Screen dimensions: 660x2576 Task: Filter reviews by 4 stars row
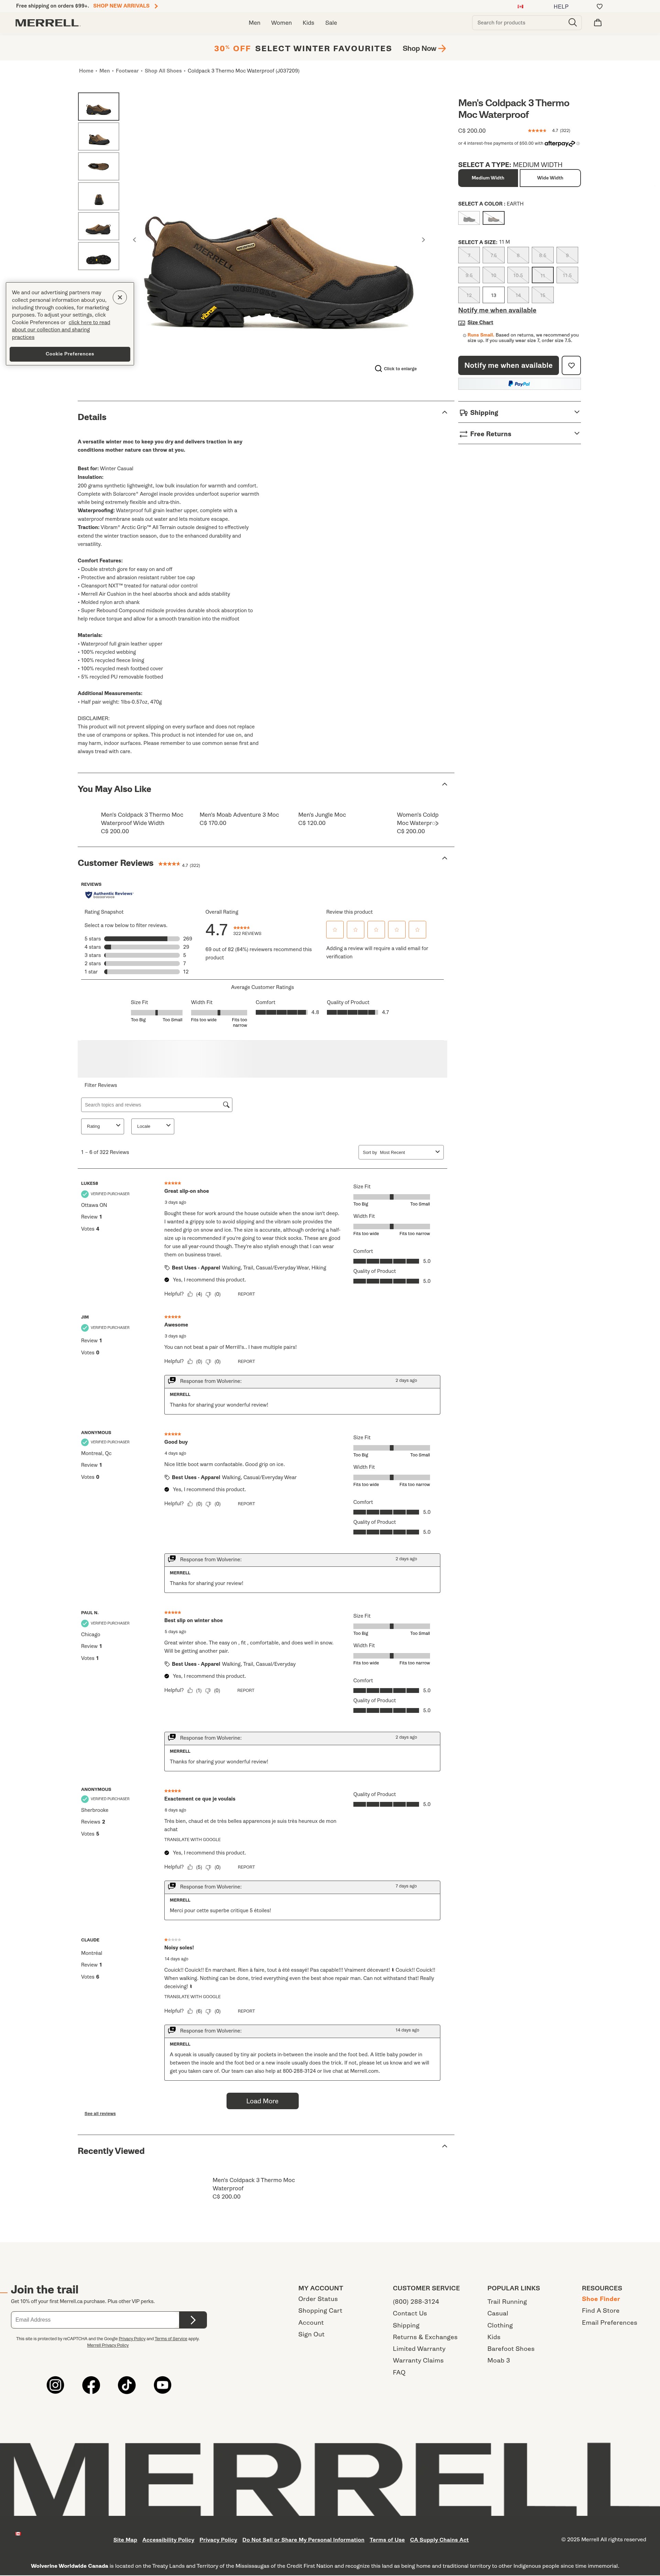tap(138, 947)
